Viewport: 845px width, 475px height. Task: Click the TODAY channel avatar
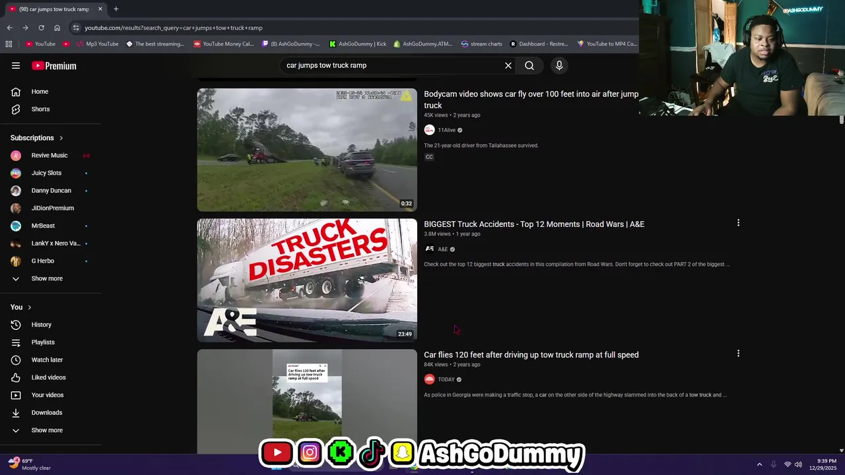tap(429, 379)
